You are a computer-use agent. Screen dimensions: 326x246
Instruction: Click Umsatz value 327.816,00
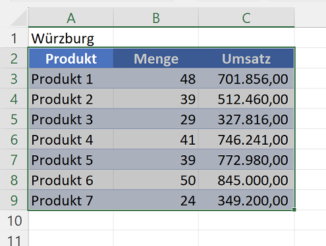coord(246,119)
